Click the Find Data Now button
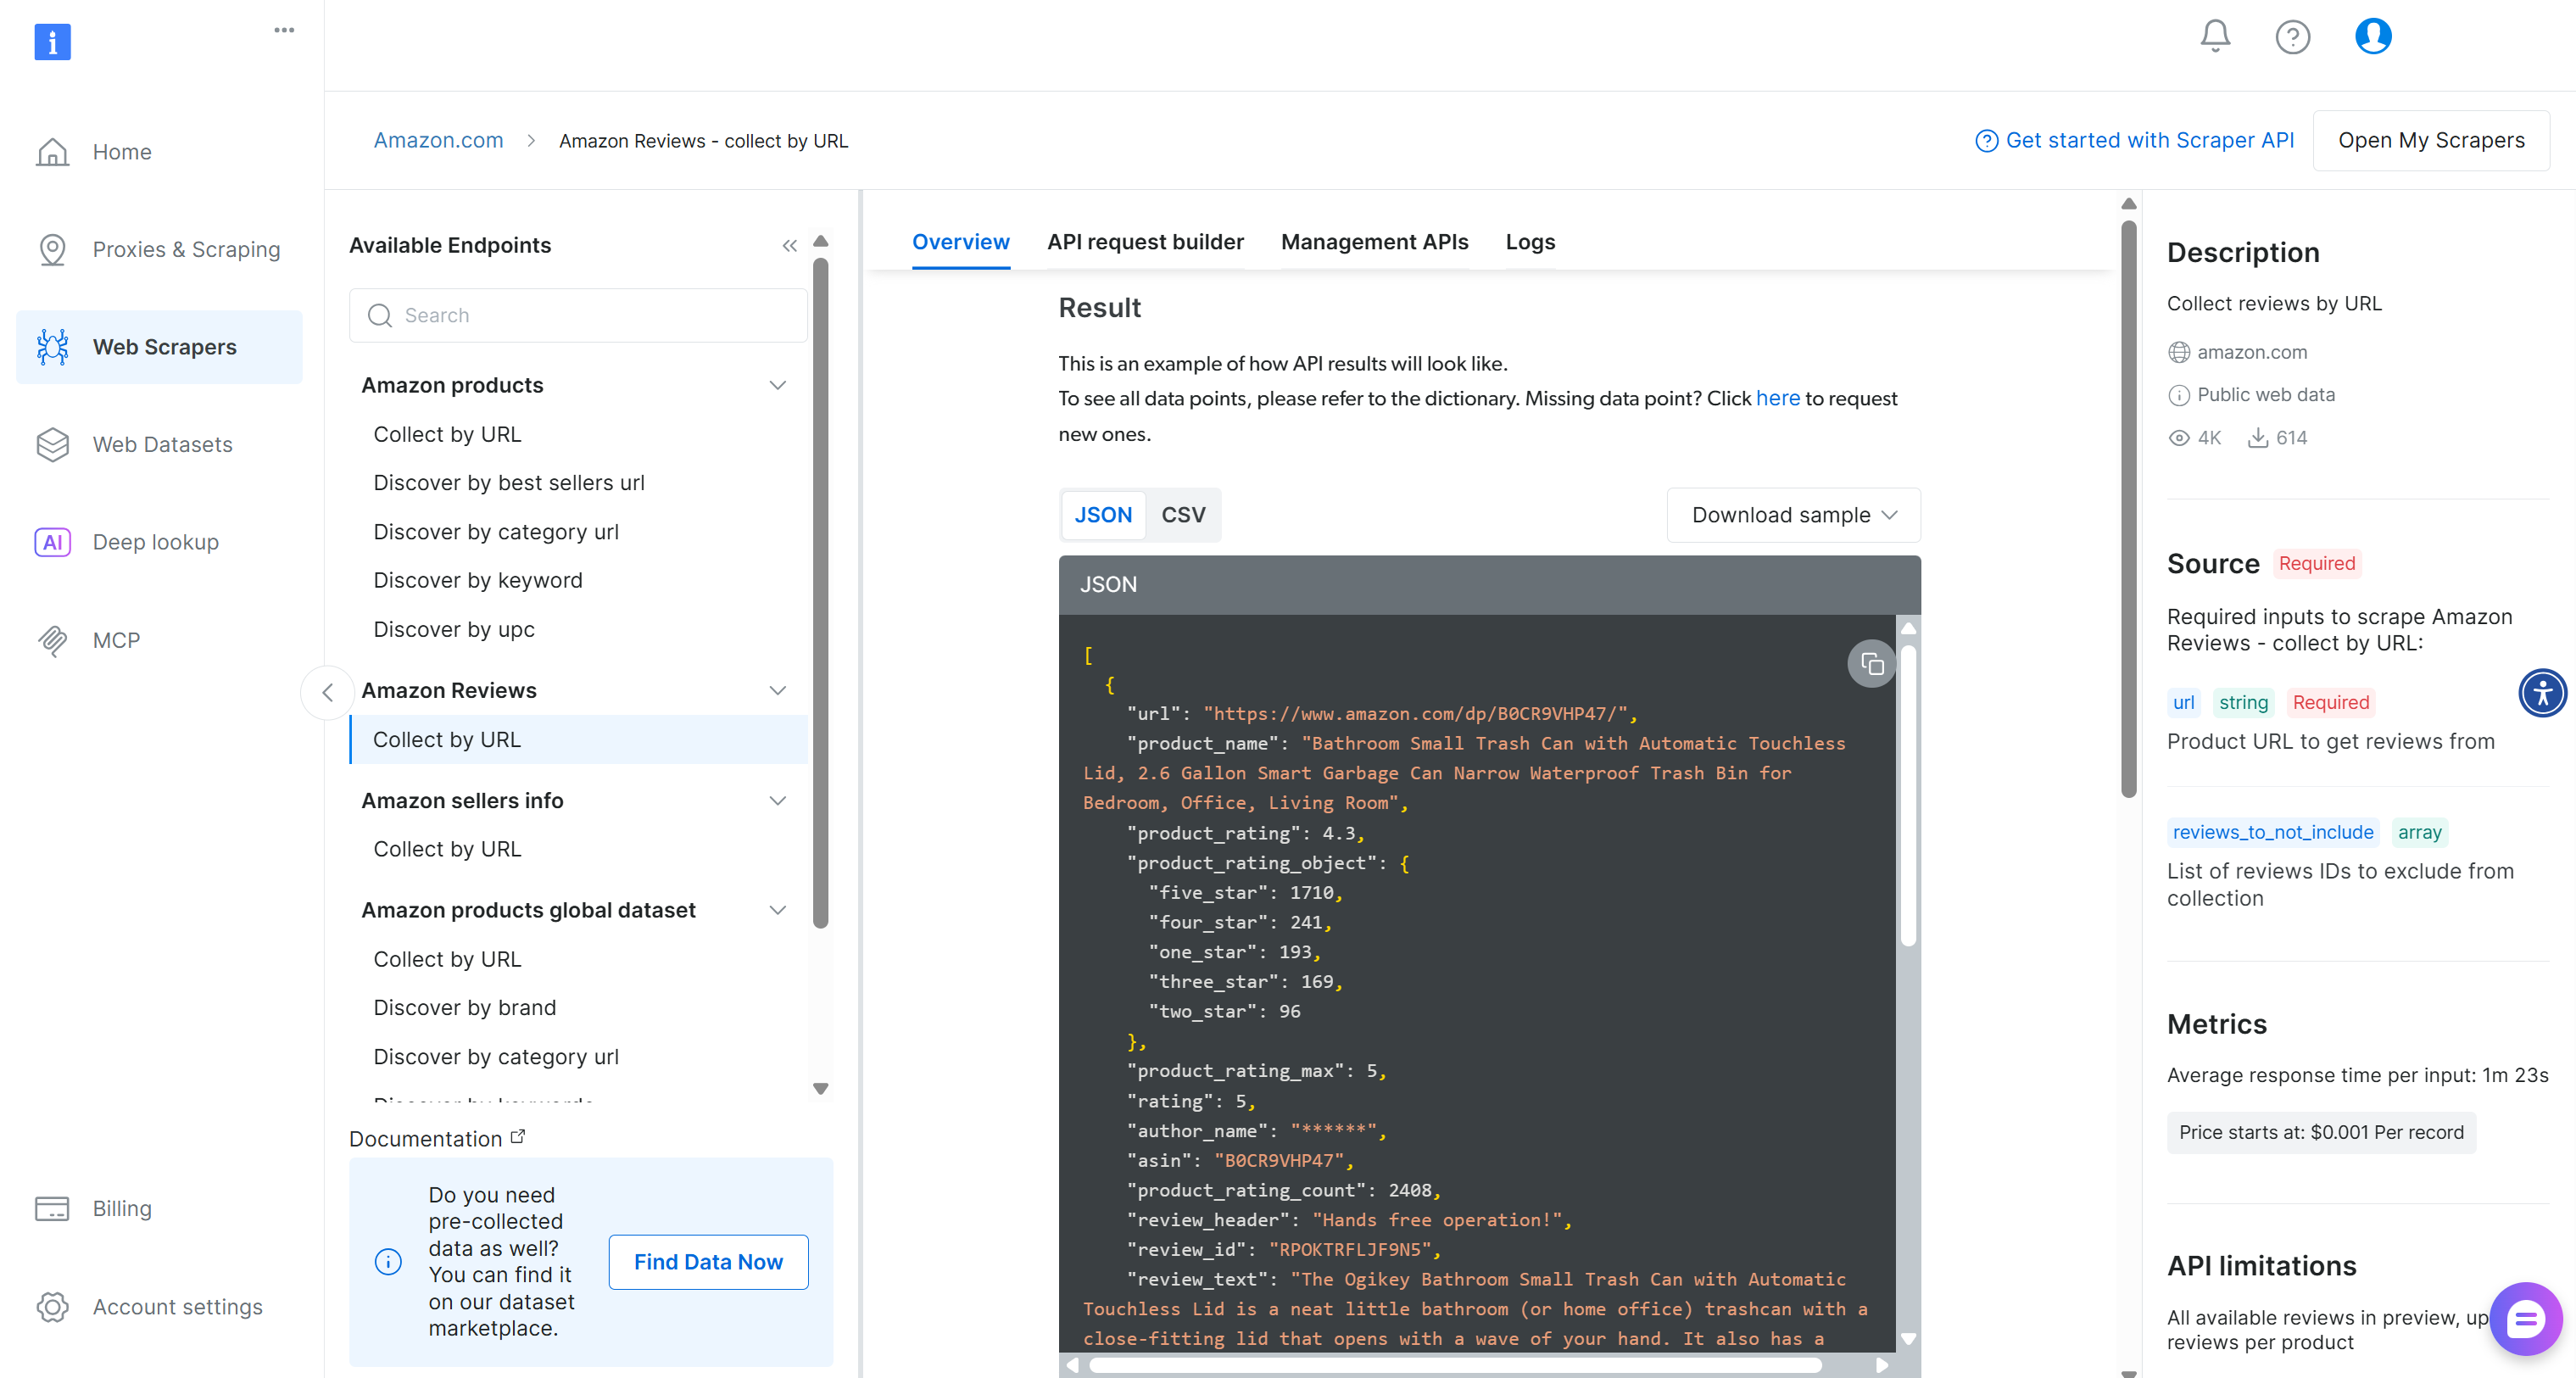The image size is (2576, 1378). tap(708, 1262)
